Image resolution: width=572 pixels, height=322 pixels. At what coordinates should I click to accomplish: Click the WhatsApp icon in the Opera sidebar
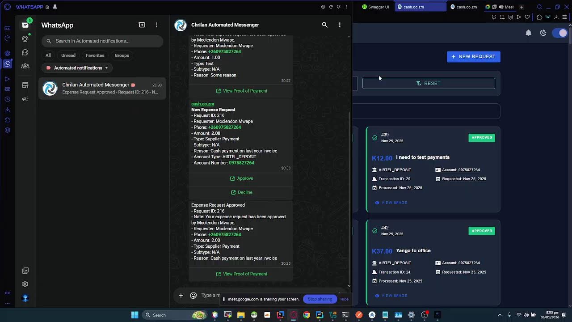point(7,64)
